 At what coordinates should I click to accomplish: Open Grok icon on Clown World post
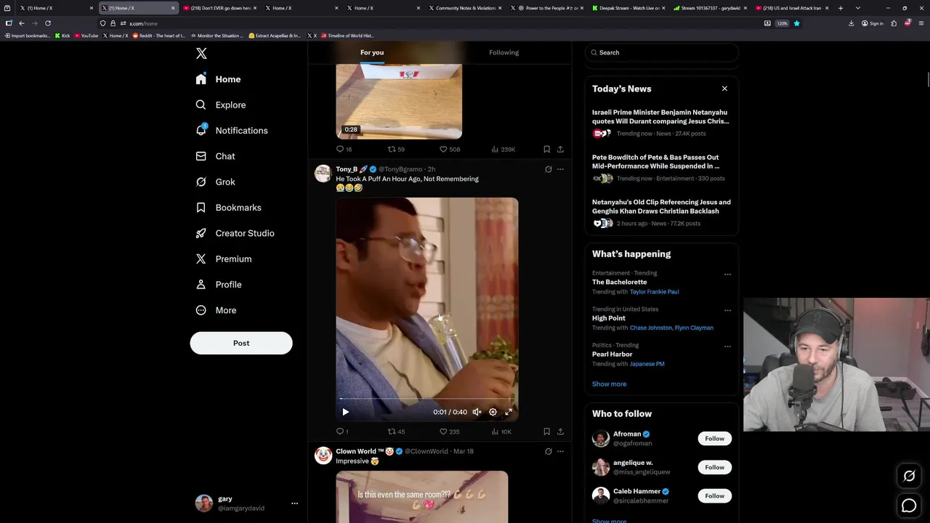click(x=549, y=451)
